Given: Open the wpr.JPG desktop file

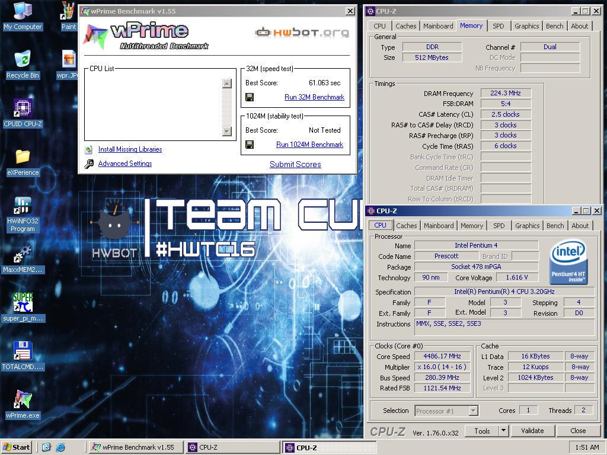Looking at the screenshot, I should (x=68, y=65).
